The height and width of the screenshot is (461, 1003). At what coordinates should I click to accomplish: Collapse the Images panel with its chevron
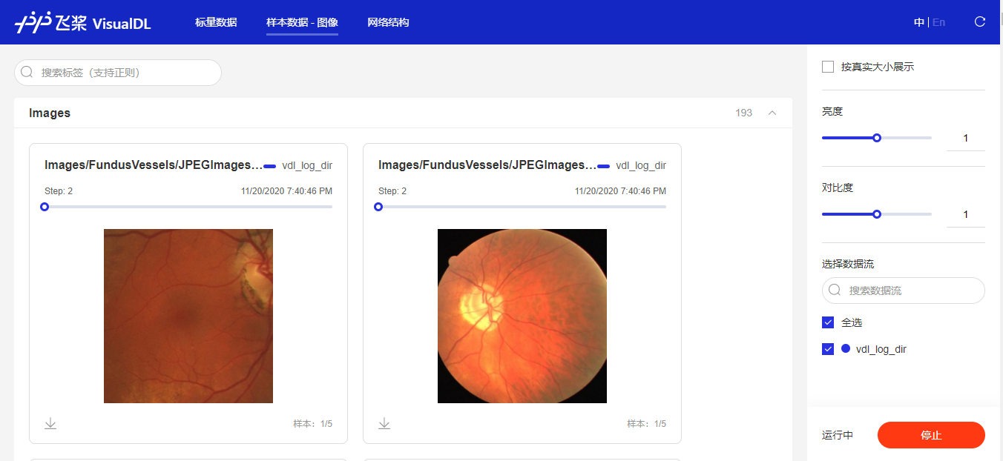pyautogui.click(x=772, y=113)
